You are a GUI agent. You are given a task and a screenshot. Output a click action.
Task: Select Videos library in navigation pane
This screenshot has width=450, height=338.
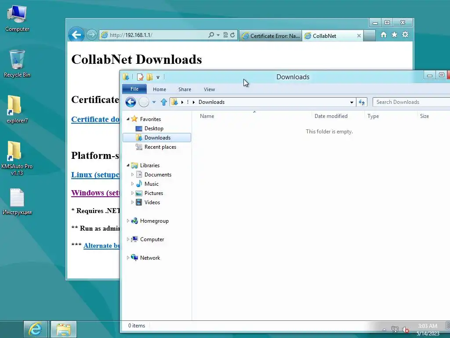coord(152,202)
